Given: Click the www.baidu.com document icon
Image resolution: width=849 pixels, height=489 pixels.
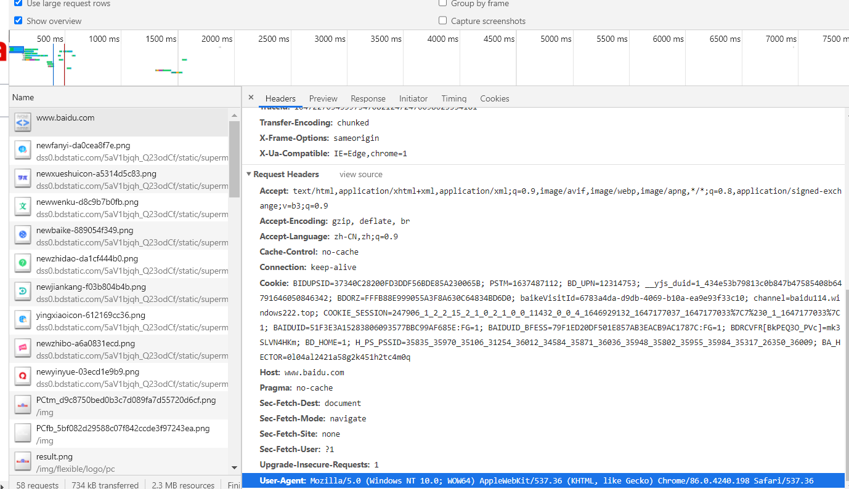Looking at the screenshot, I should [23, 122].
